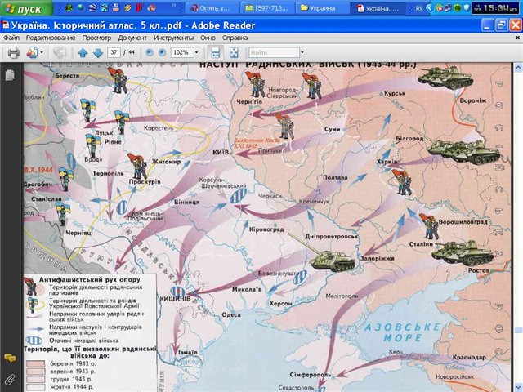The image size is (523, 392).
Task: Open the find options dropdown arrow
Action: point(302,52)
